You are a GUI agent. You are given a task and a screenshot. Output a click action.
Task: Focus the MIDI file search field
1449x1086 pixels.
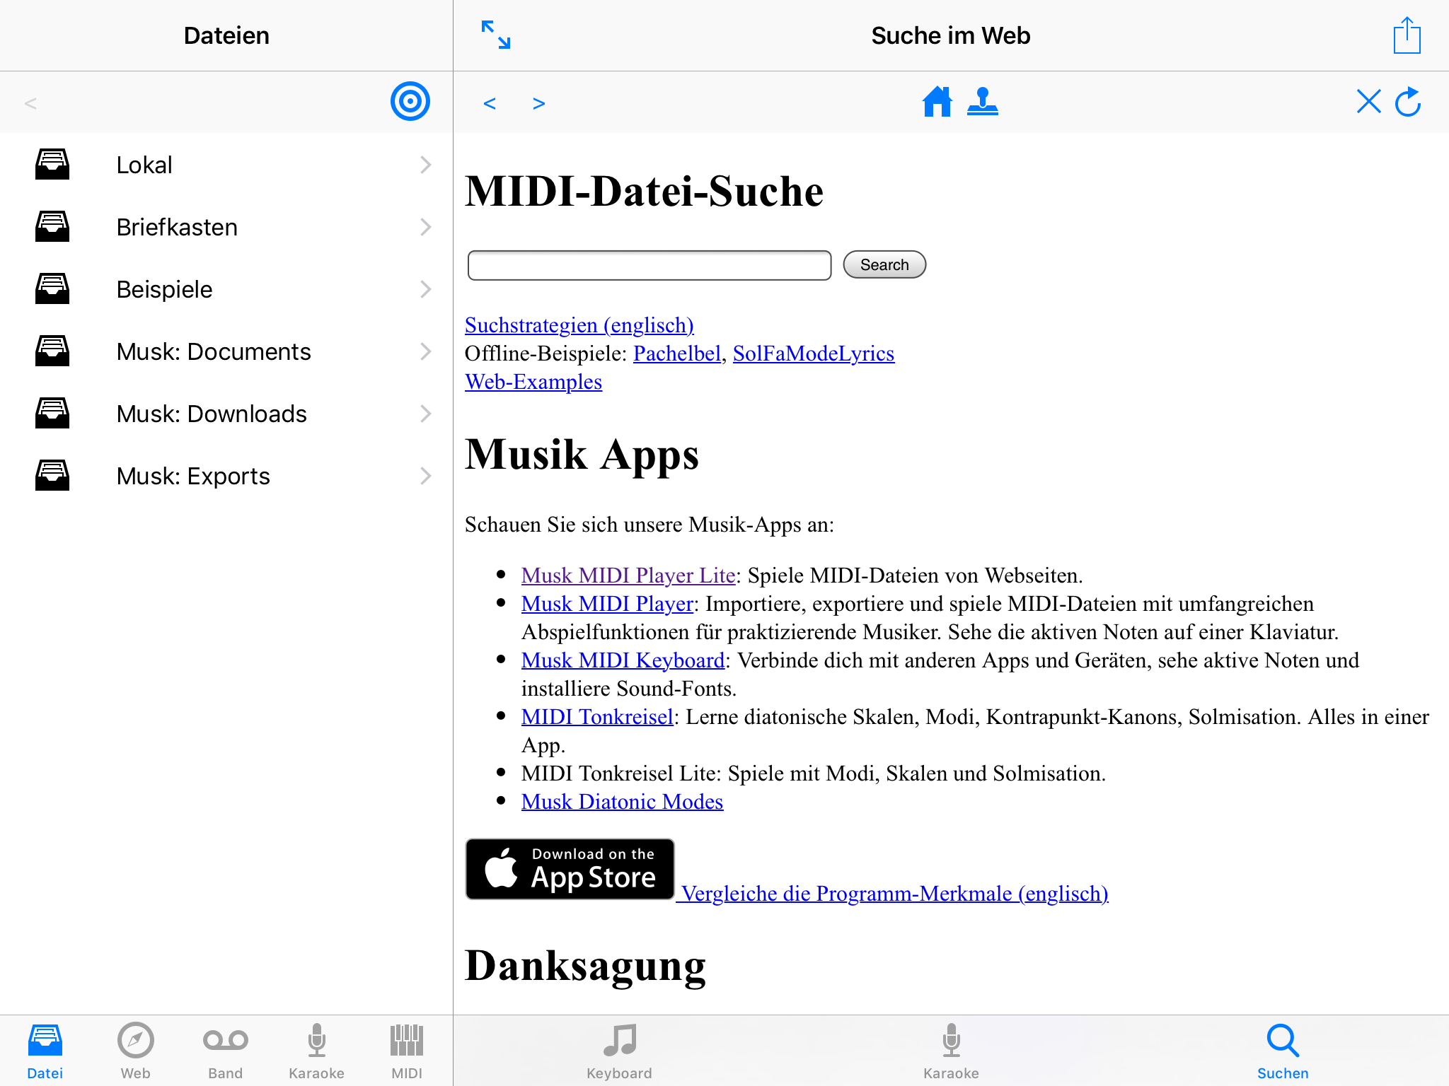coord(649,265)
